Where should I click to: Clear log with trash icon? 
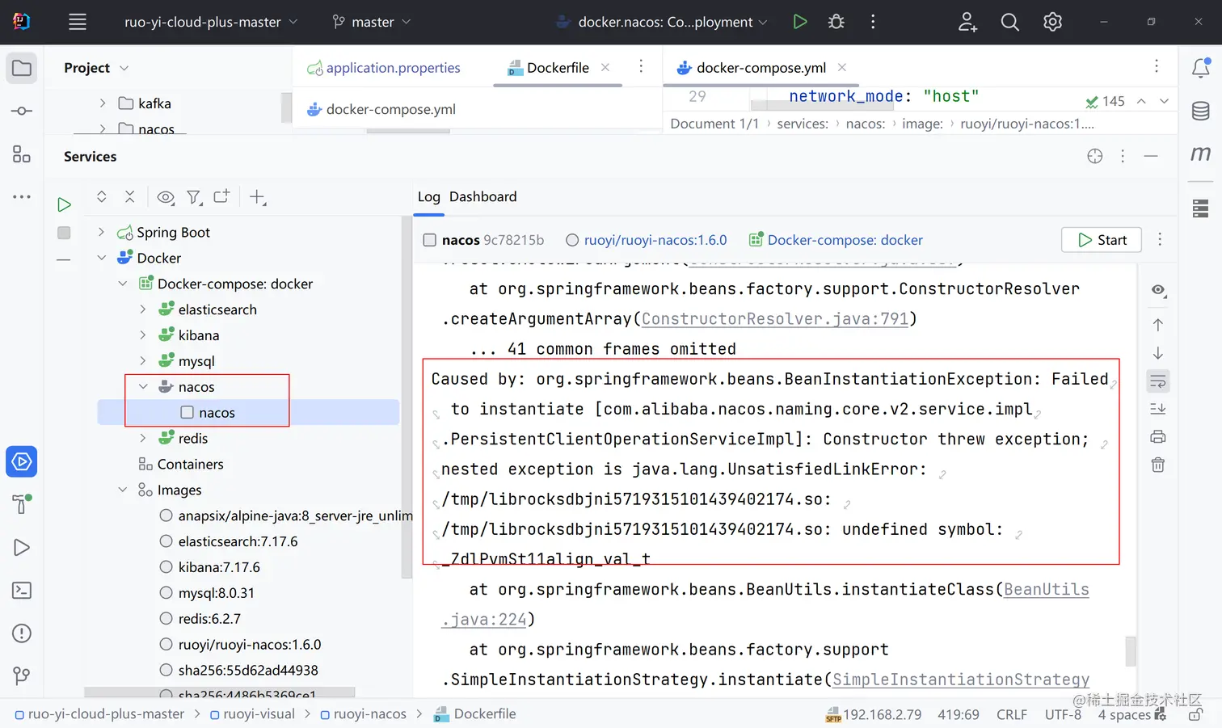(1158, 465)
